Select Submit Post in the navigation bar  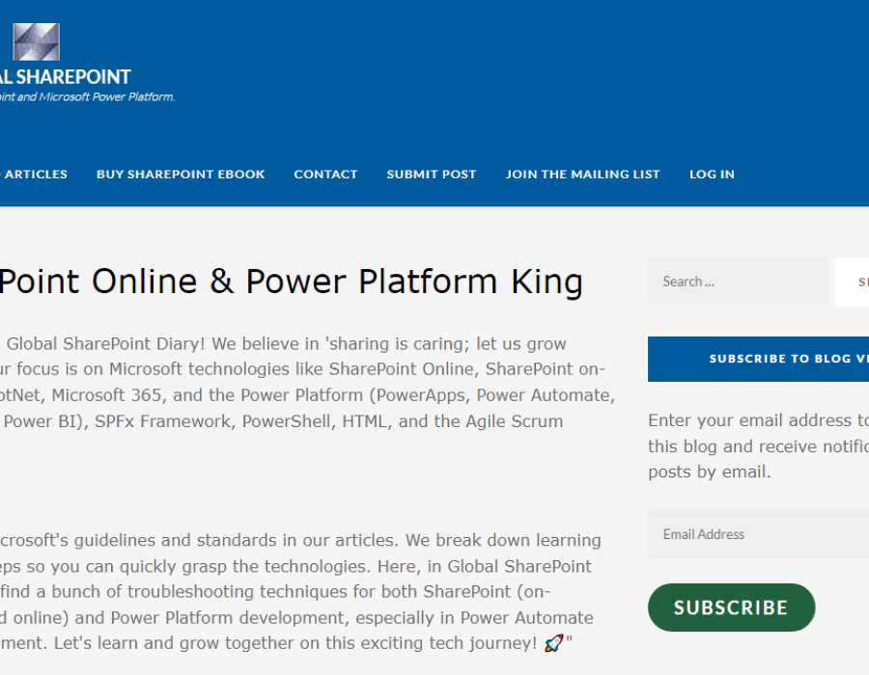[x=432, y=175]
